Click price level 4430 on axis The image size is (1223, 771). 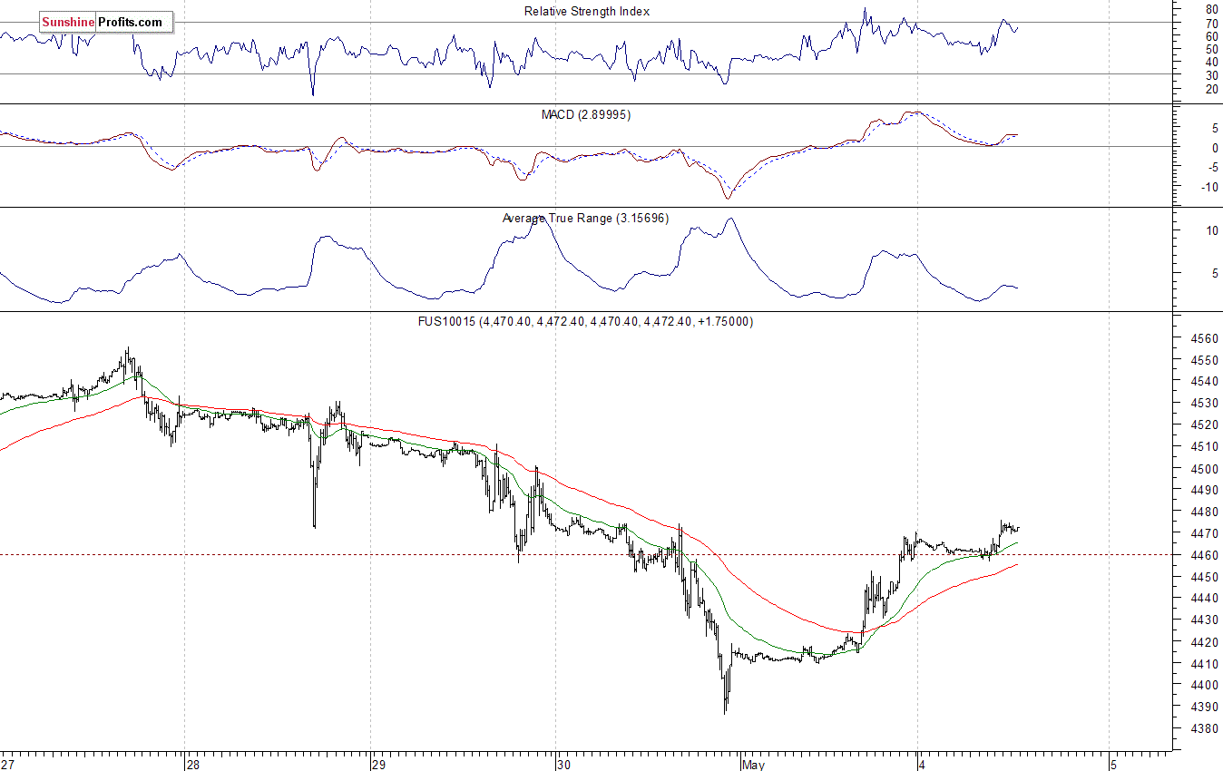coord(1204,620)
